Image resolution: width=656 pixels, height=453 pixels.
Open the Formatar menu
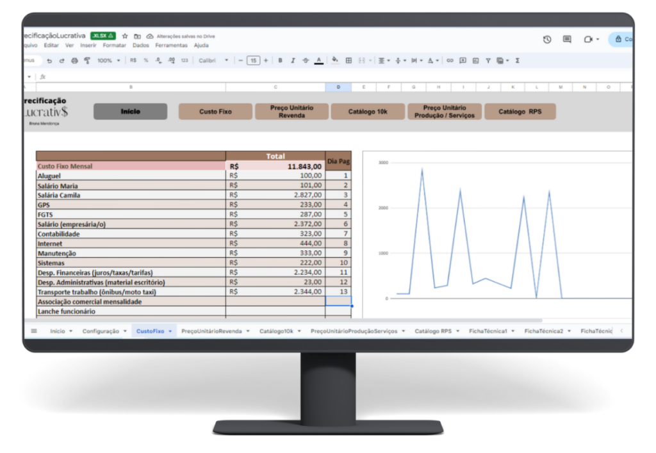pos(115,45)
